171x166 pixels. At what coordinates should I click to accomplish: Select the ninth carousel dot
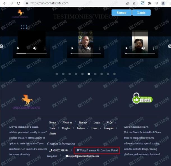[x=108, y=74]
